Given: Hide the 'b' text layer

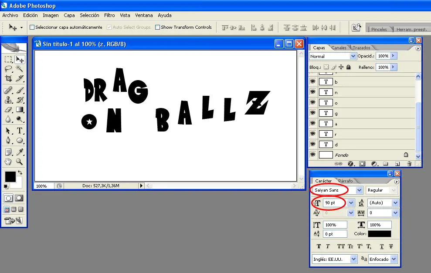Looking at the screenshot, I should [x=312, y=81].
